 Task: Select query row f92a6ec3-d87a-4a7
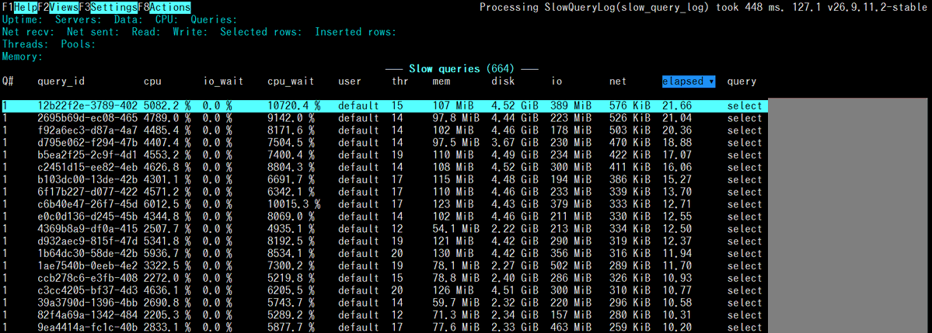pyautogui.click(x=385, y=130)
